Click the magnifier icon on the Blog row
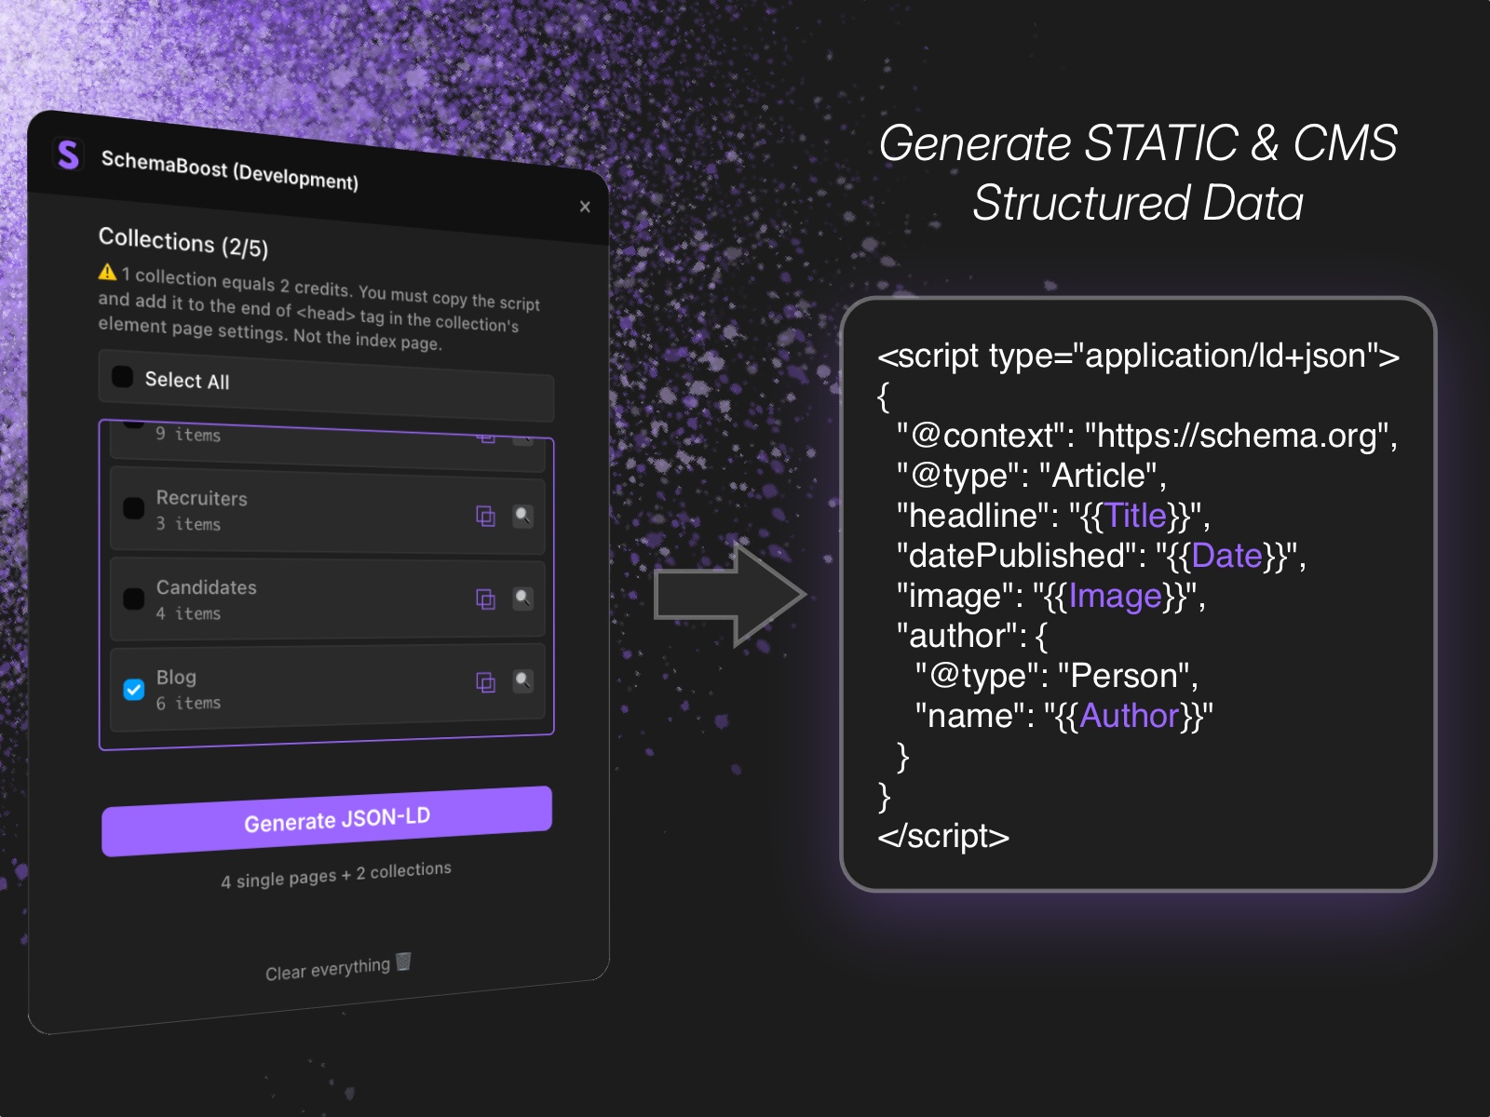The height and width of the screenshot is (1117, 1490). coord(522,681)
